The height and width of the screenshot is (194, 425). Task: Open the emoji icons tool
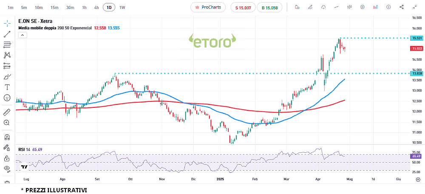pos(7,98)
